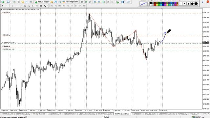This screenshot has height=118, width=210.
Task: Pick the yellow color swatch
Action: coord(157,5)
